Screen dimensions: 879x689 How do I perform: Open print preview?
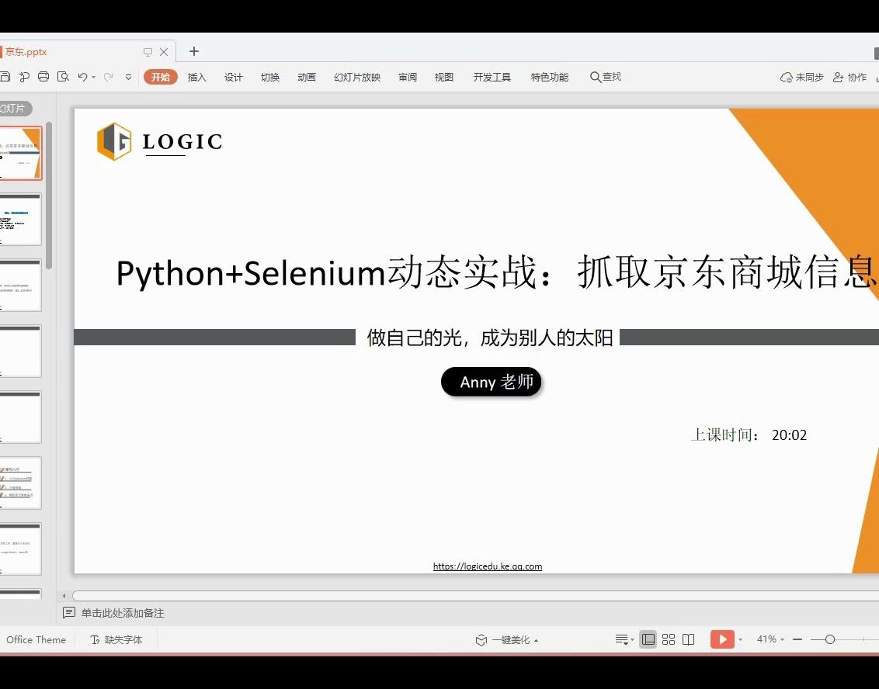click(x=64, y=77)
